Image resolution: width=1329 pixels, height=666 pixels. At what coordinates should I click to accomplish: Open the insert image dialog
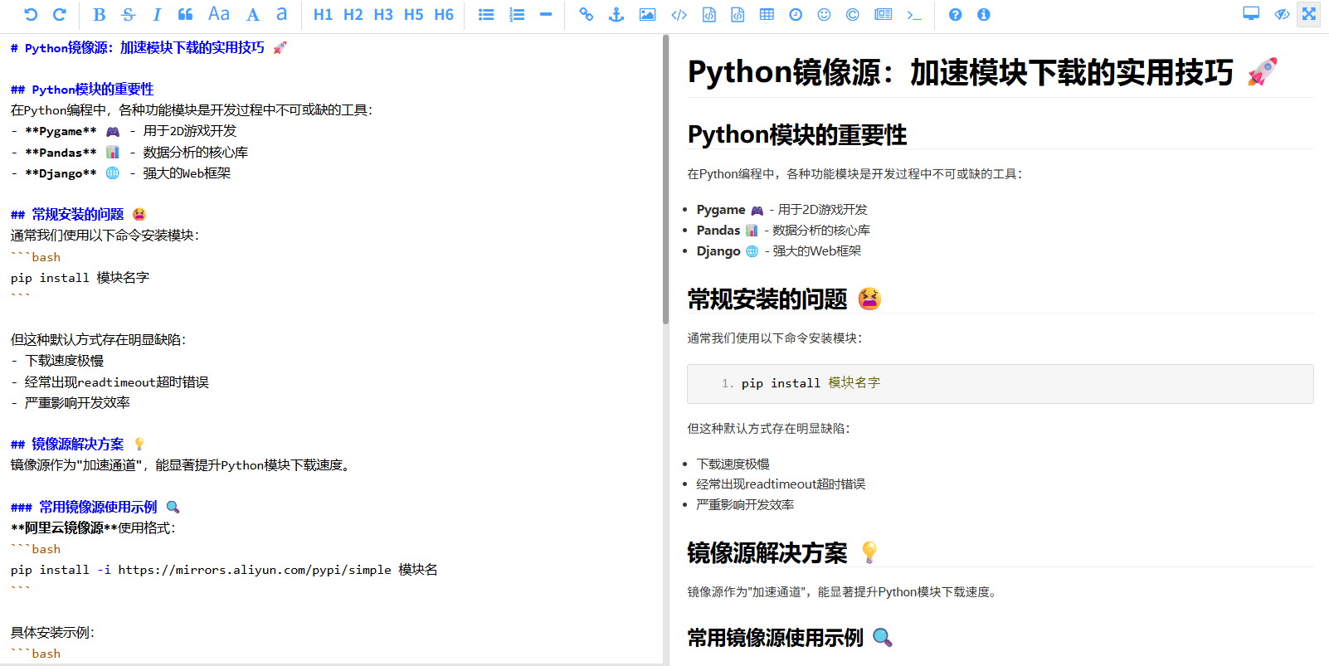pos(647,14)
